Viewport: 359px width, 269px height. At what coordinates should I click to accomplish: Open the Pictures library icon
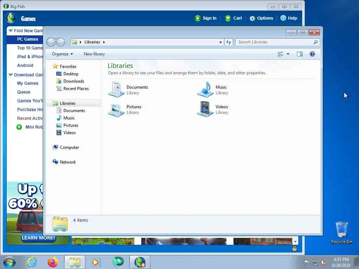116,110
